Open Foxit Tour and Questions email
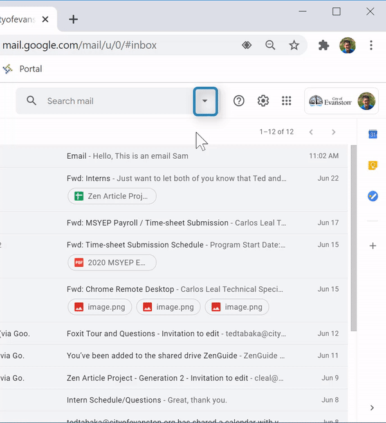The width and height of the screenshot is (386, 423). coord(174,334)
